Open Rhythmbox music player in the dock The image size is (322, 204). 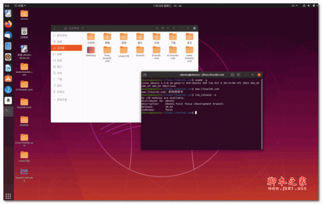click(8, 57)
